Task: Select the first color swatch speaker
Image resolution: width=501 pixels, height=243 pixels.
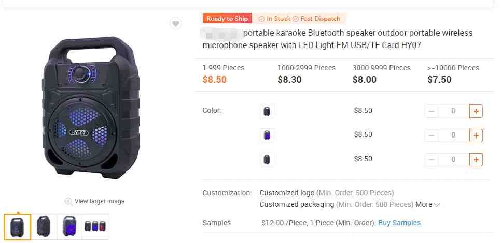Action: pyautogui.click(x=267, y=111)
